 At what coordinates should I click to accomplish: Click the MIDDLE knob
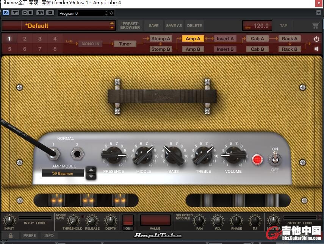pyautogui.click(x=144, y=155)
